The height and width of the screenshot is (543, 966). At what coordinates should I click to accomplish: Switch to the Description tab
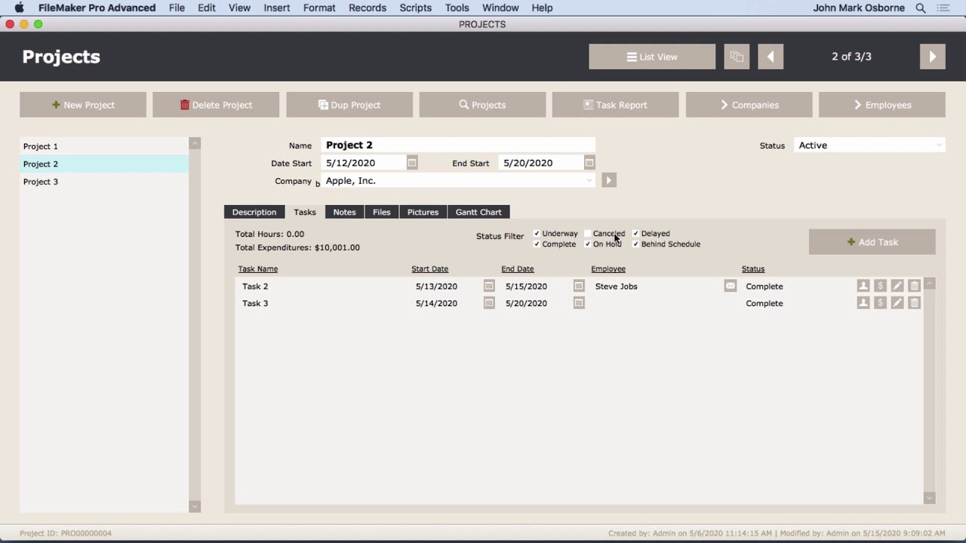tap(254, 212)
